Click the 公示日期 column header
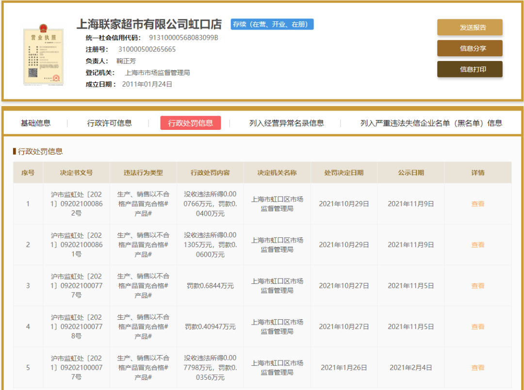The height and width of the screenshot is (390, 524). [x=411, y=173]
